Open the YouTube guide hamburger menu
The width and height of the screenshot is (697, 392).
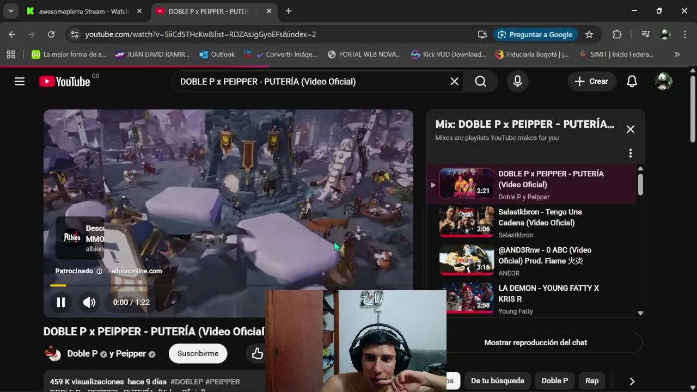pos(20,81)
